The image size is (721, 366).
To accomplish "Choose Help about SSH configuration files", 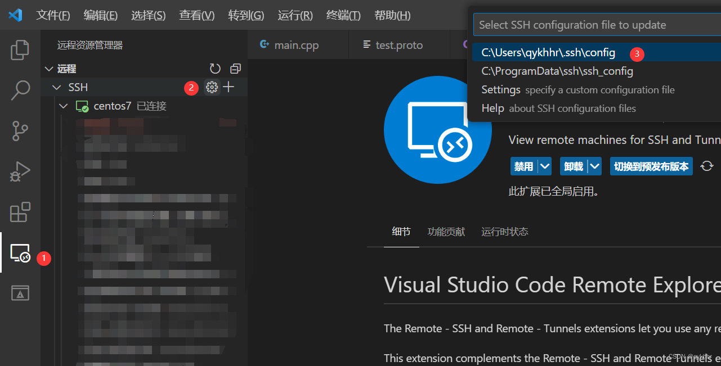I will 597,109.
